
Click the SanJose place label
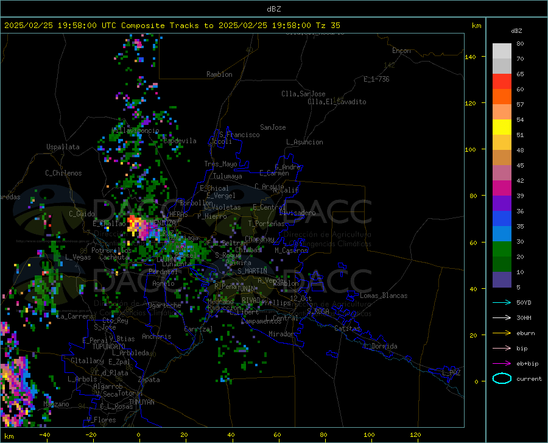[273, 127]
